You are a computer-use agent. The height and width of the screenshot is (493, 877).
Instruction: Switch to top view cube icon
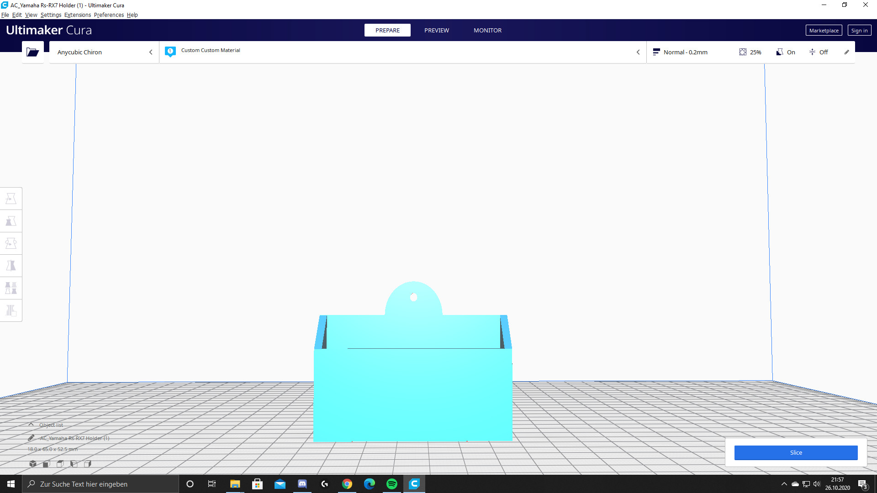tap(60, 464)
